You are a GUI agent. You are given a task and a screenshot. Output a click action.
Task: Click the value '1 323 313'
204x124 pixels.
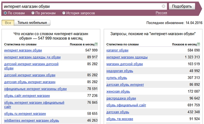click(192, 57)
